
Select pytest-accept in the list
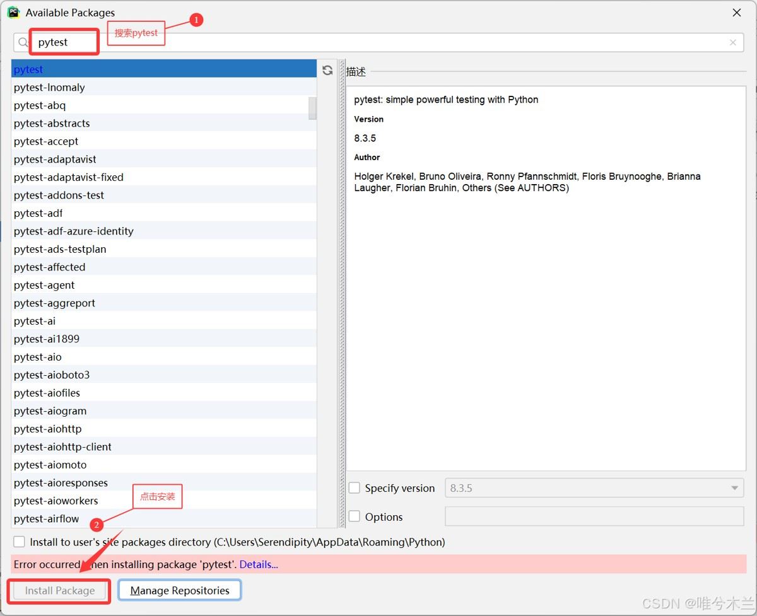(x=164, y=141)
